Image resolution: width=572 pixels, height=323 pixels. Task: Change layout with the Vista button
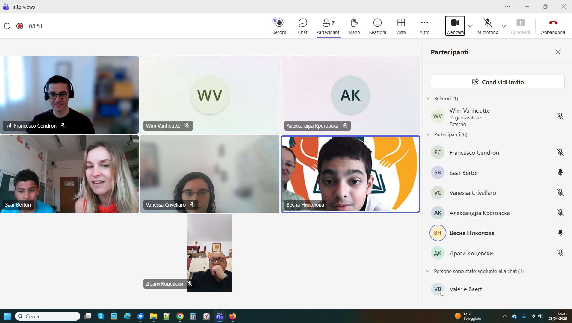(x=401, y=26)
